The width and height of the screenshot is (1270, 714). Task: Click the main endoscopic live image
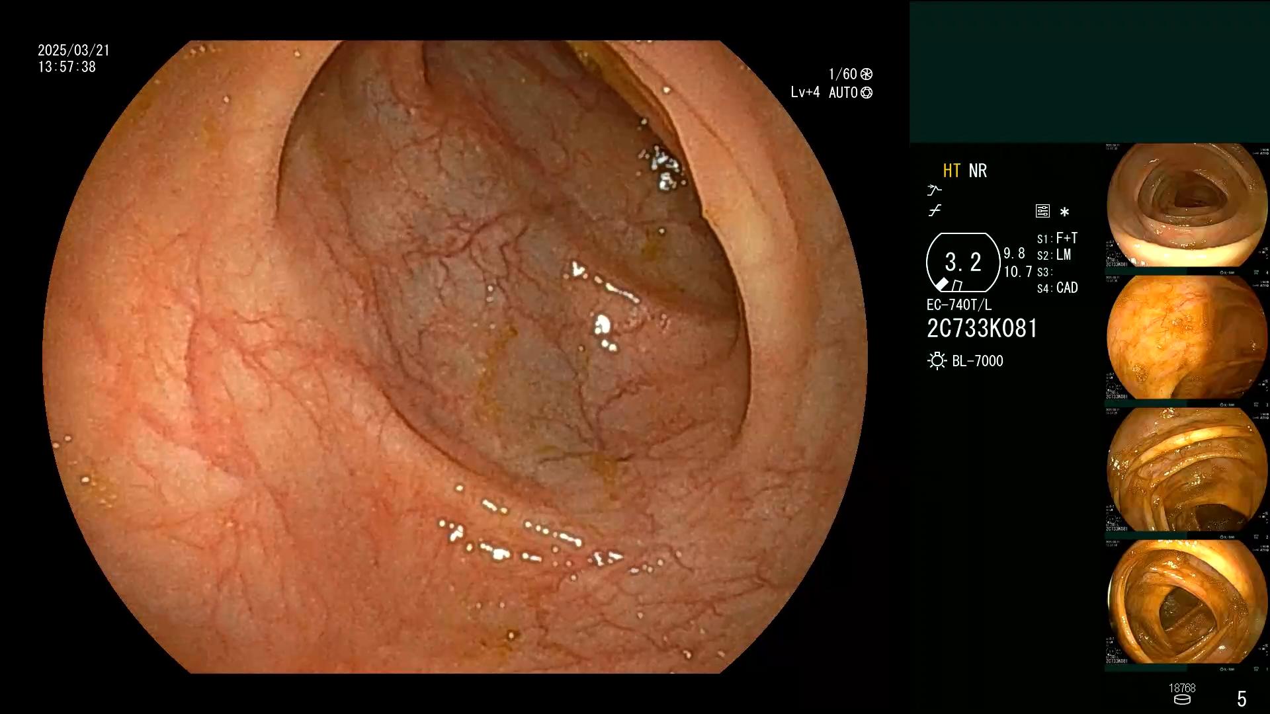pyautogui.click(x=455, y=357)
